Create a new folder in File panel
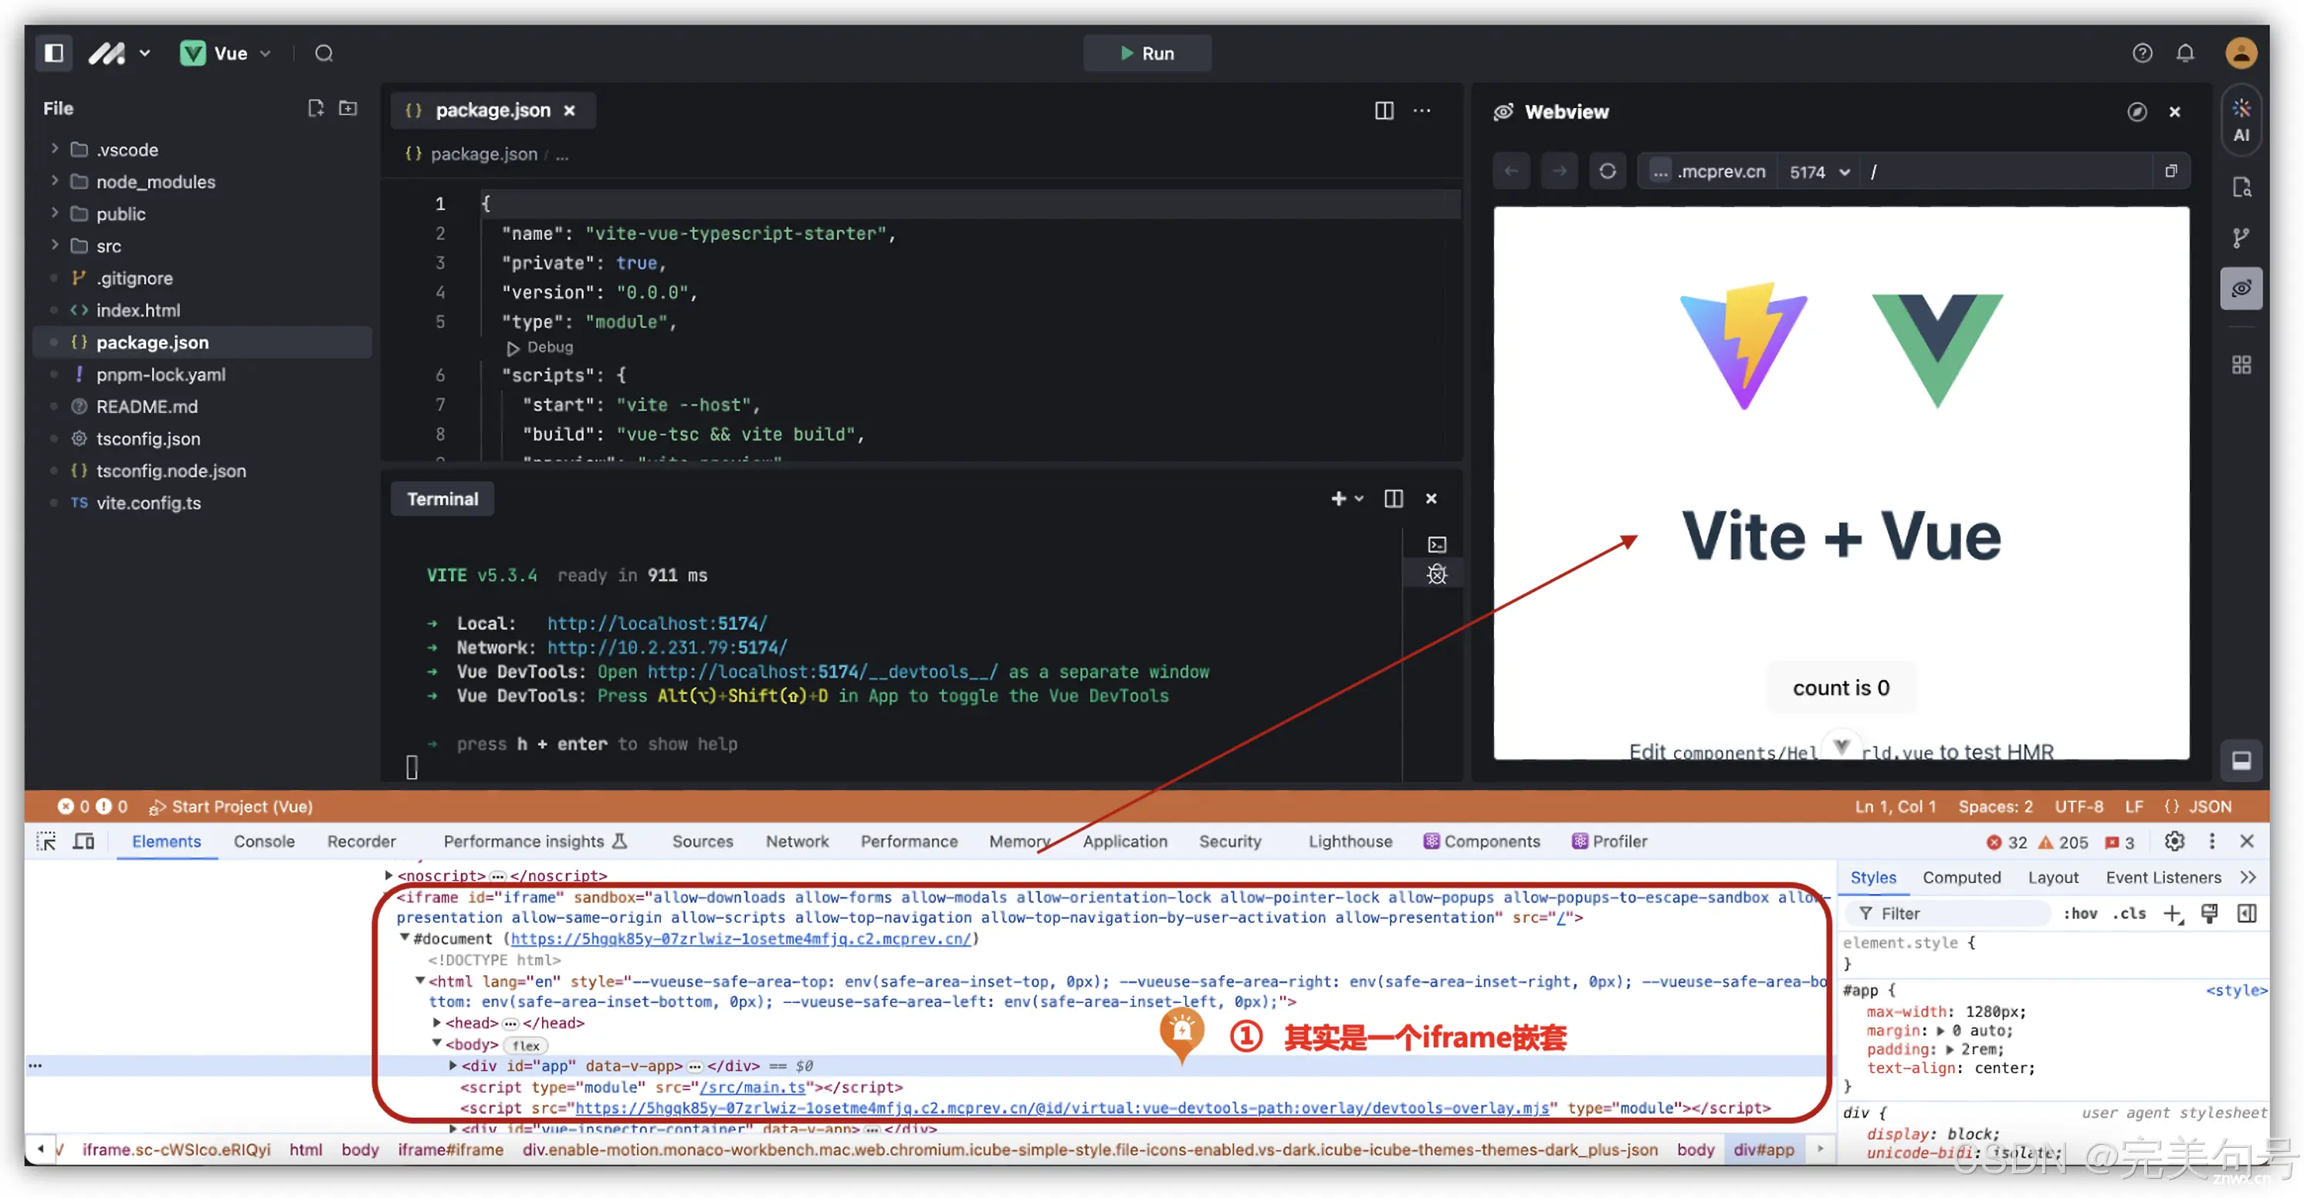 tap(348, 108)
